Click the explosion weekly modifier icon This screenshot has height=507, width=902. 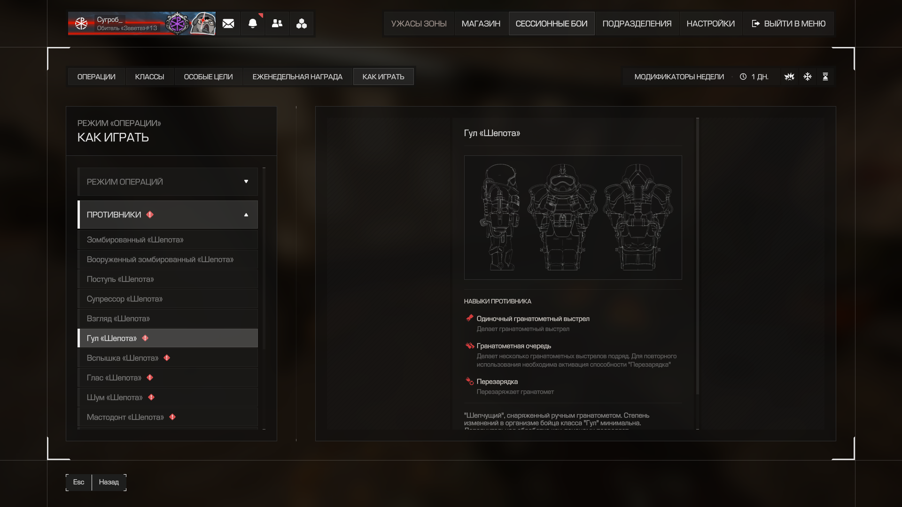789,77
